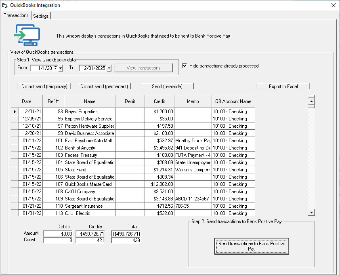
Task: Select the Transactions tab
Action: 16,15
